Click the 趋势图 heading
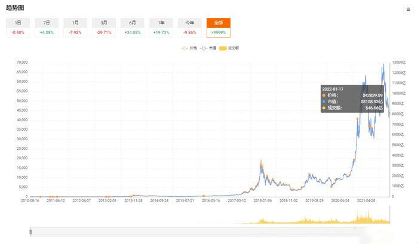 [x=15, y=8]
